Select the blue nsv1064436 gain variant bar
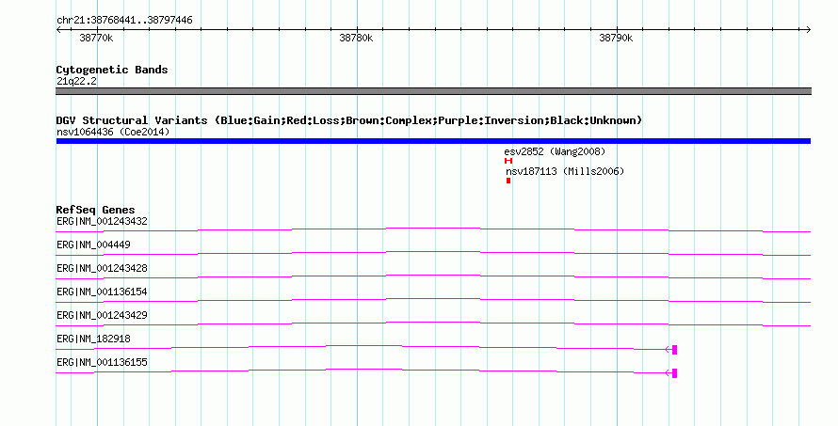The height and width of the screenshot is (426, 838). pyautogui.click(x=433, y=141)
